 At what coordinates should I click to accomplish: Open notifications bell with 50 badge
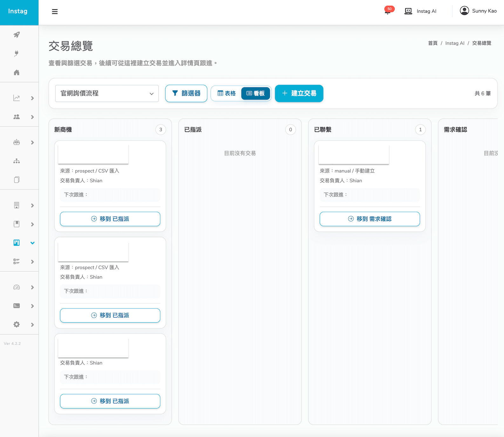(x=388, y=11)
